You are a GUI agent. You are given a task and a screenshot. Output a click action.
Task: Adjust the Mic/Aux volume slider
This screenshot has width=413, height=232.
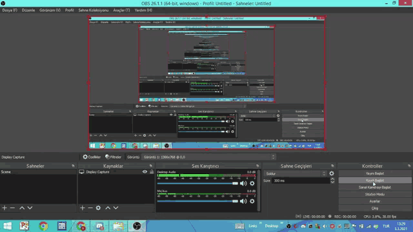click(197, 201)
